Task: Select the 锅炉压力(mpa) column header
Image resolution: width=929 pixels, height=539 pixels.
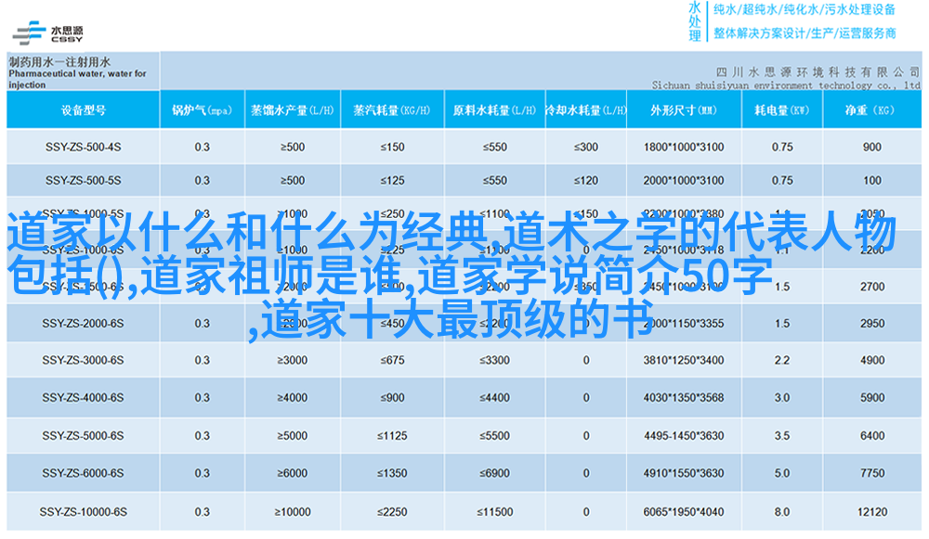Action: [x=202, y=110]
